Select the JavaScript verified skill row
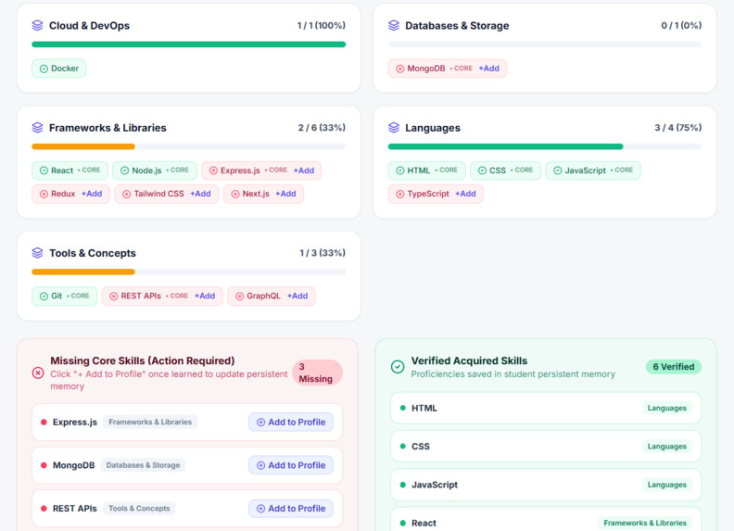The width and height of the screenshot is (734, 531). [546, 485]
